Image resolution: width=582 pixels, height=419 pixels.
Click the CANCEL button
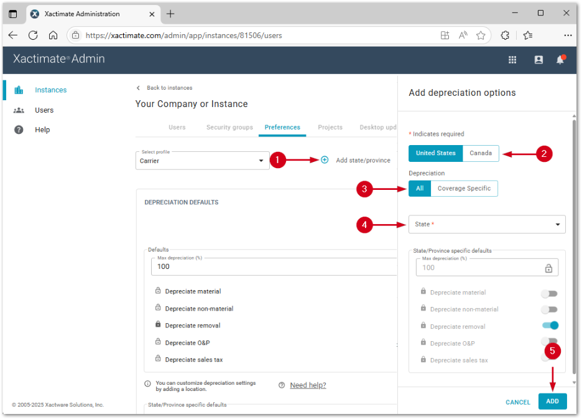point(518,402)
